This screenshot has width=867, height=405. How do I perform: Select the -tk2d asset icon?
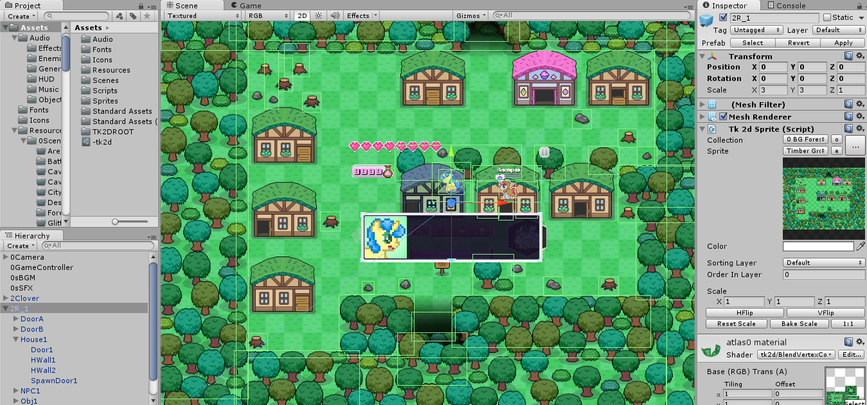pos(86,142)
